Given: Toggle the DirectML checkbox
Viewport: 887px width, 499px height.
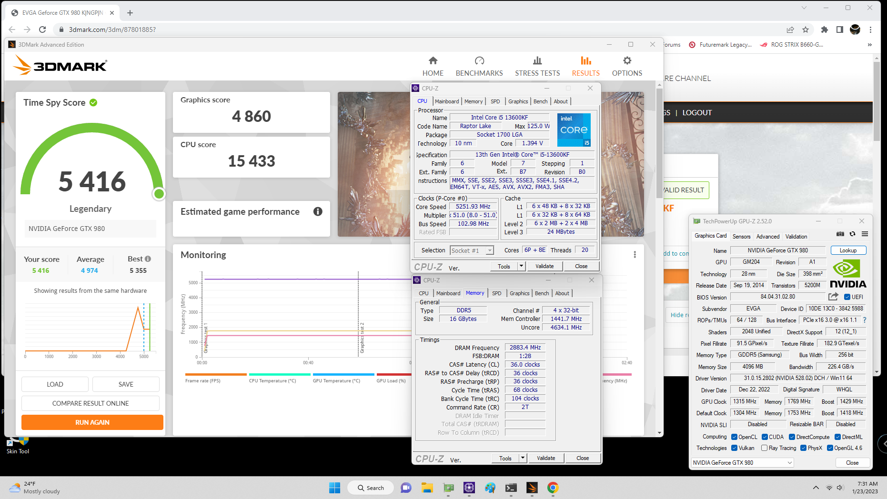Looking at the screenshot, I should [x=838, y=437].
